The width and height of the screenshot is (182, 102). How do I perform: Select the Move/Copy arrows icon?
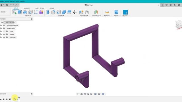[x=75, y=12]
